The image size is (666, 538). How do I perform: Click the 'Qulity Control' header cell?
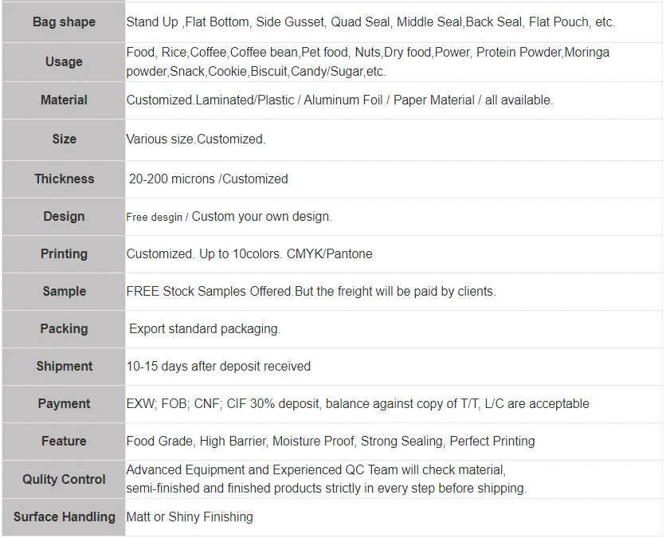click(64, 479)
